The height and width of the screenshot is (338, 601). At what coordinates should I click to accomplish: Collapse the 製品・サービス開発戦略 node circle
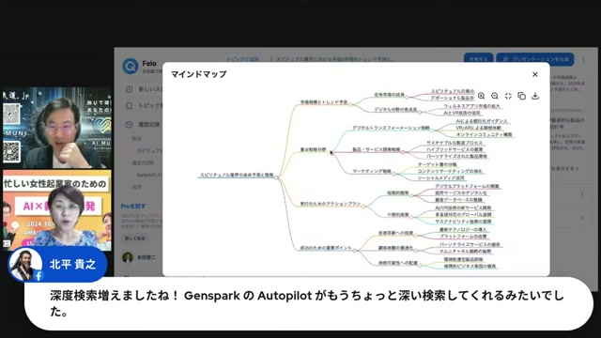click(x=403, y=152)
